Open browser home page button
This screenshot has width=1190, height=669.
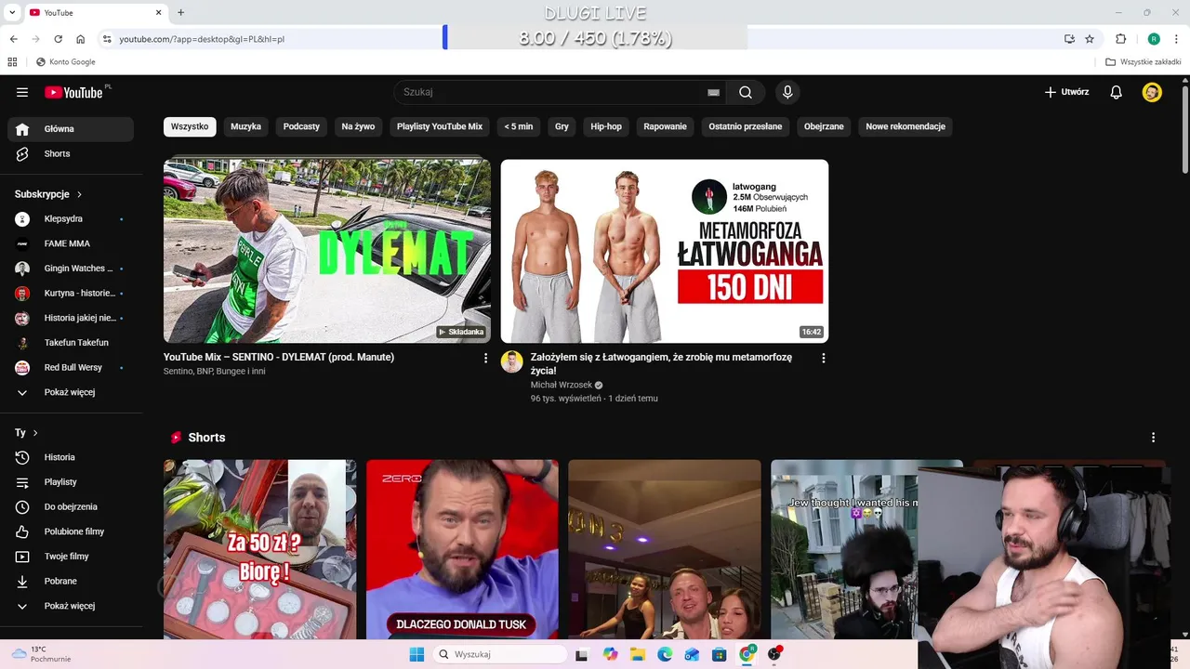pos(81,39)
